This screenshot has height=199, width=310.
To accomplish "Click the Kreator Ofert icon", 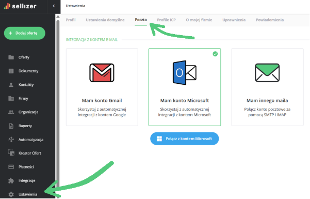I will [11, 152].
